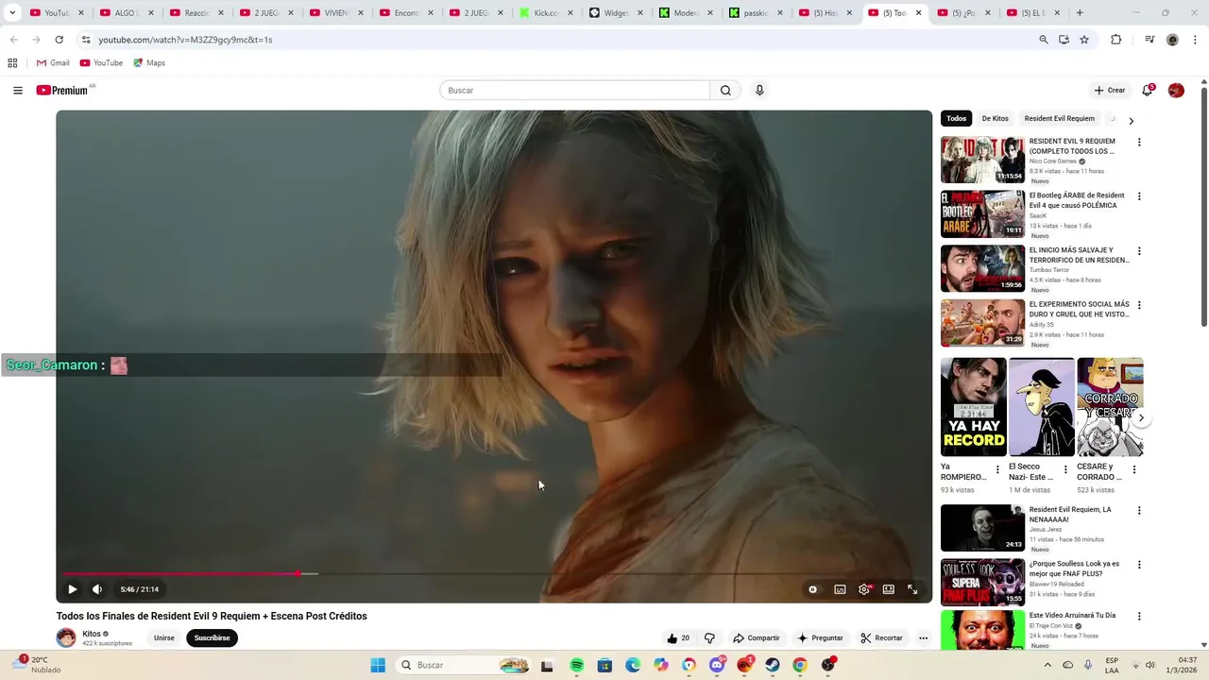Play the video with the player play button

tap(72, 589)
